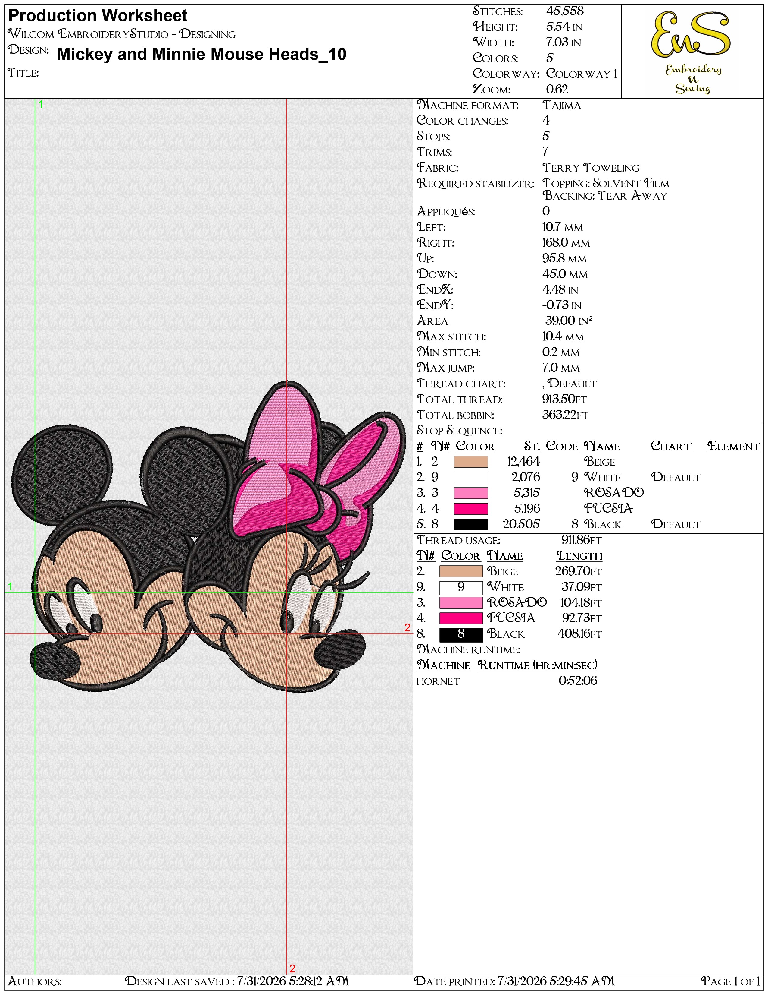768x995 pixels.
Task: Select the Height value 5.54 in
Action: pyautogui.click(x=564, y=27)
